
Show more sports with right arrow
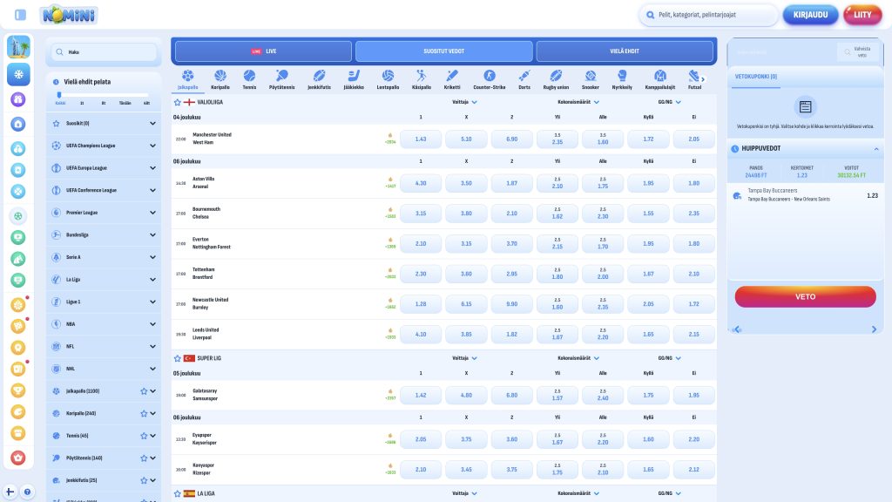703,79
